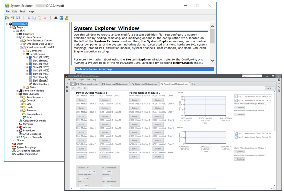Screen dimensions: 284x192
Task: Open the Tools menu in System Explorer
Action: pos(23,11)
